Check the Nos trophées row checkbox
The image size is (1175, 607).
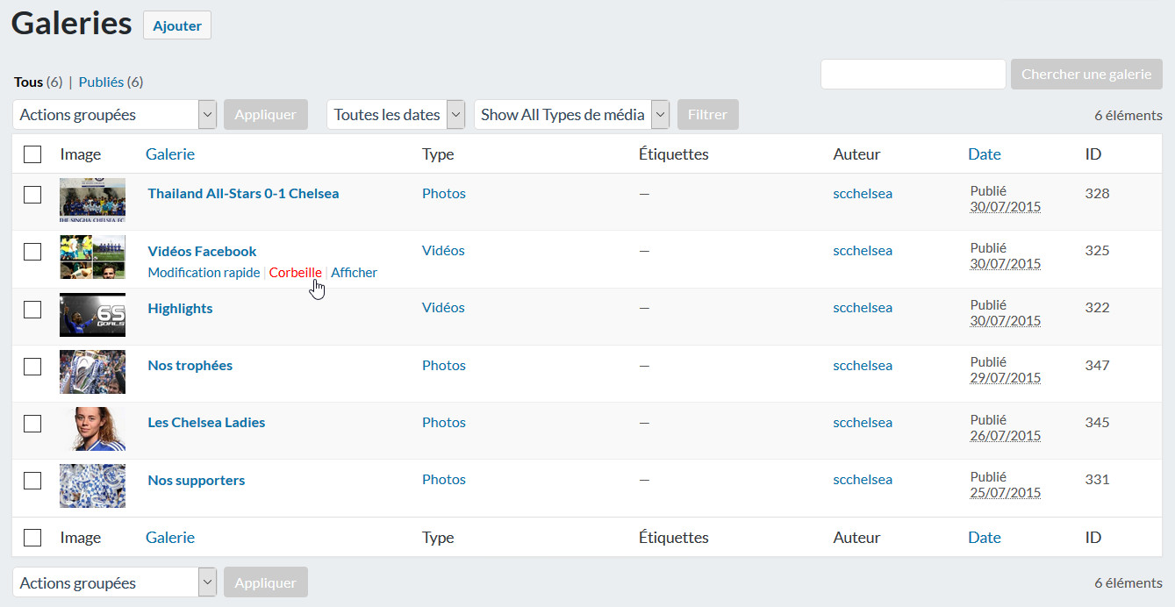pos(32,367)
